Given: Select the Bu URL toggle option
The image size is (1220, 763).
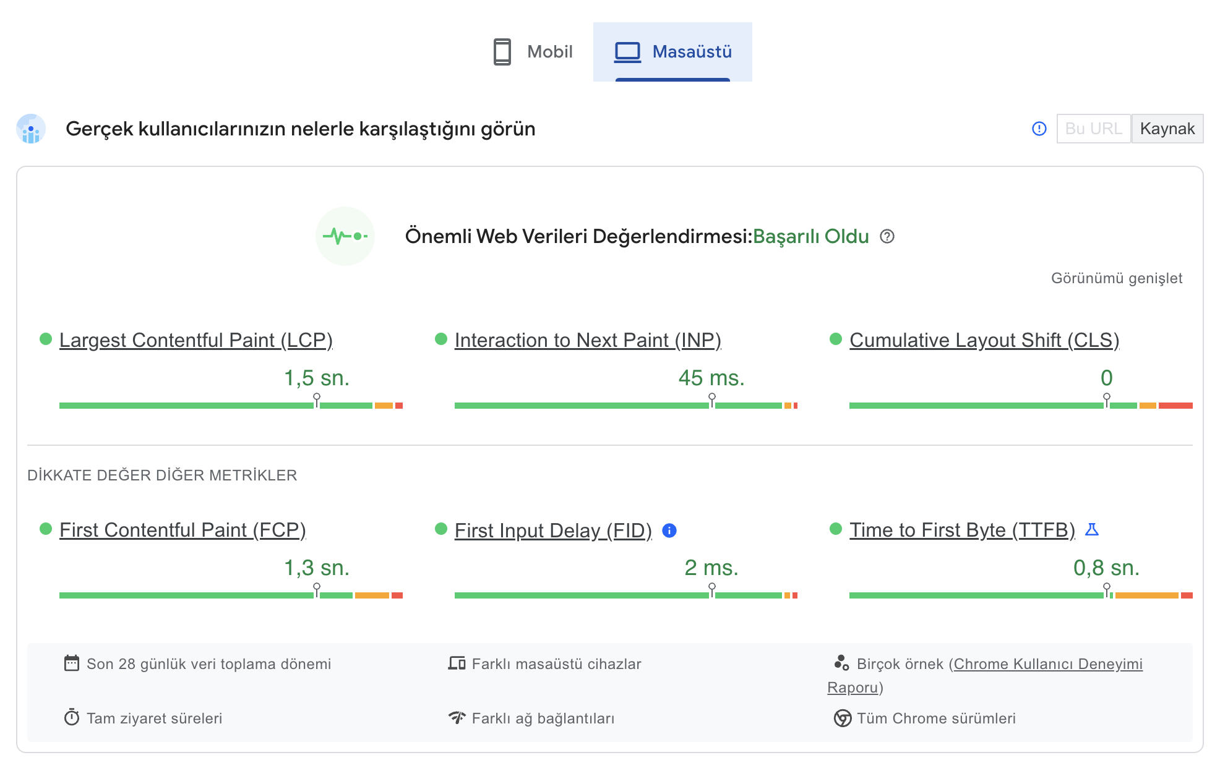Looking at the screenshot, I should pos(1094,129).
